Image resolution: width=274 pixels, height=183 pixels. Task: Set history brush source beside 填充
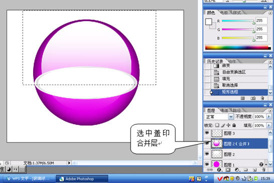[x=207, y=79]
